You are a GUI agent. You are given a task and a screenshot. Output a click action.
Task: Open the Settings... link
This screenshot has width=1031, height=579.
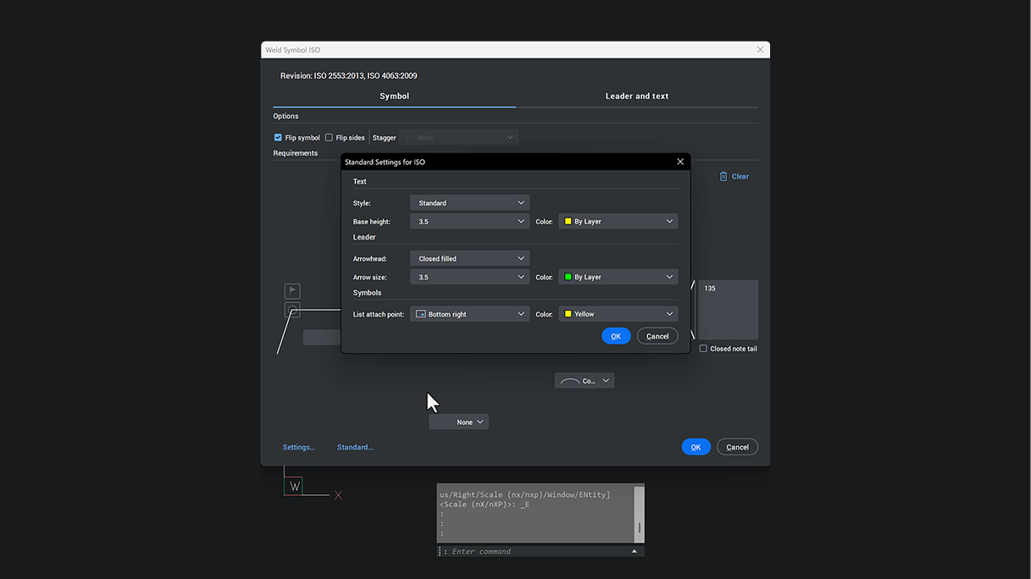(x=299, y=447)
